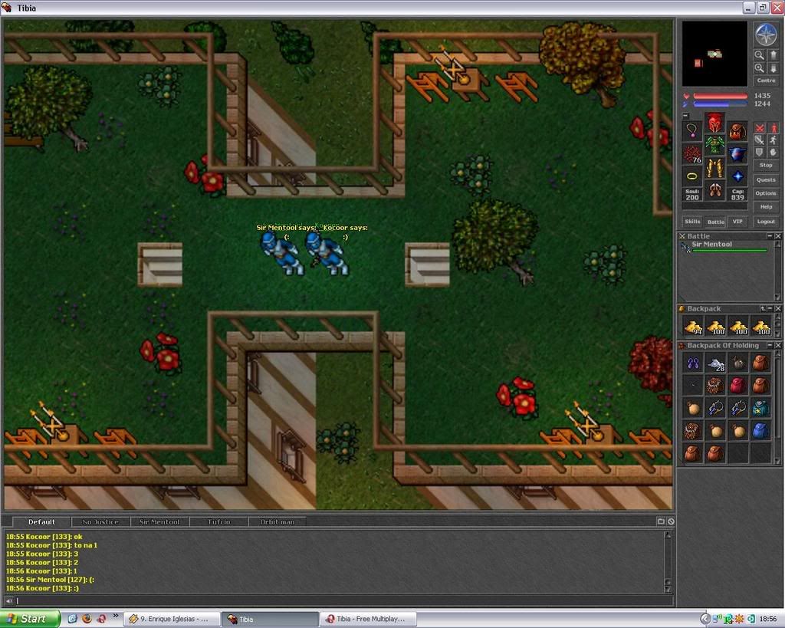
Task: Open the No Justice chat tab
Action: tap(100, 522)
